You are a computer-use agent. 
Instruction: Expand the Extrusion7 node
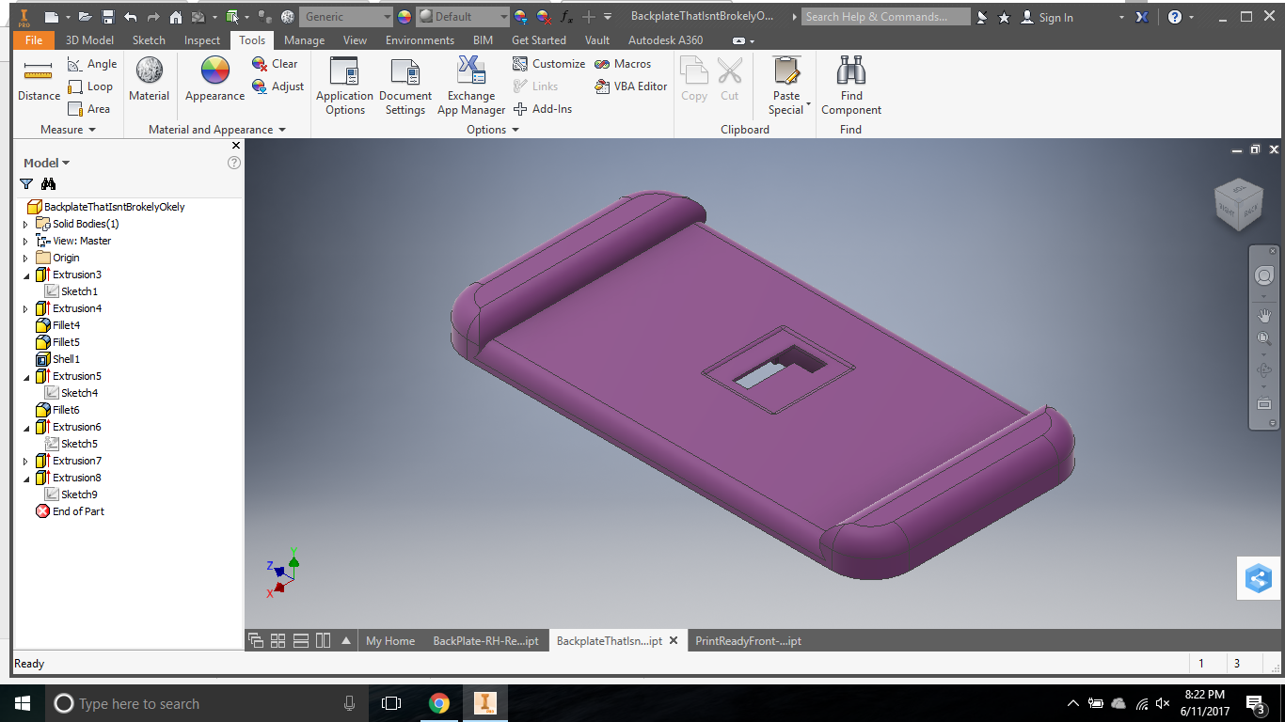(25, 462)
